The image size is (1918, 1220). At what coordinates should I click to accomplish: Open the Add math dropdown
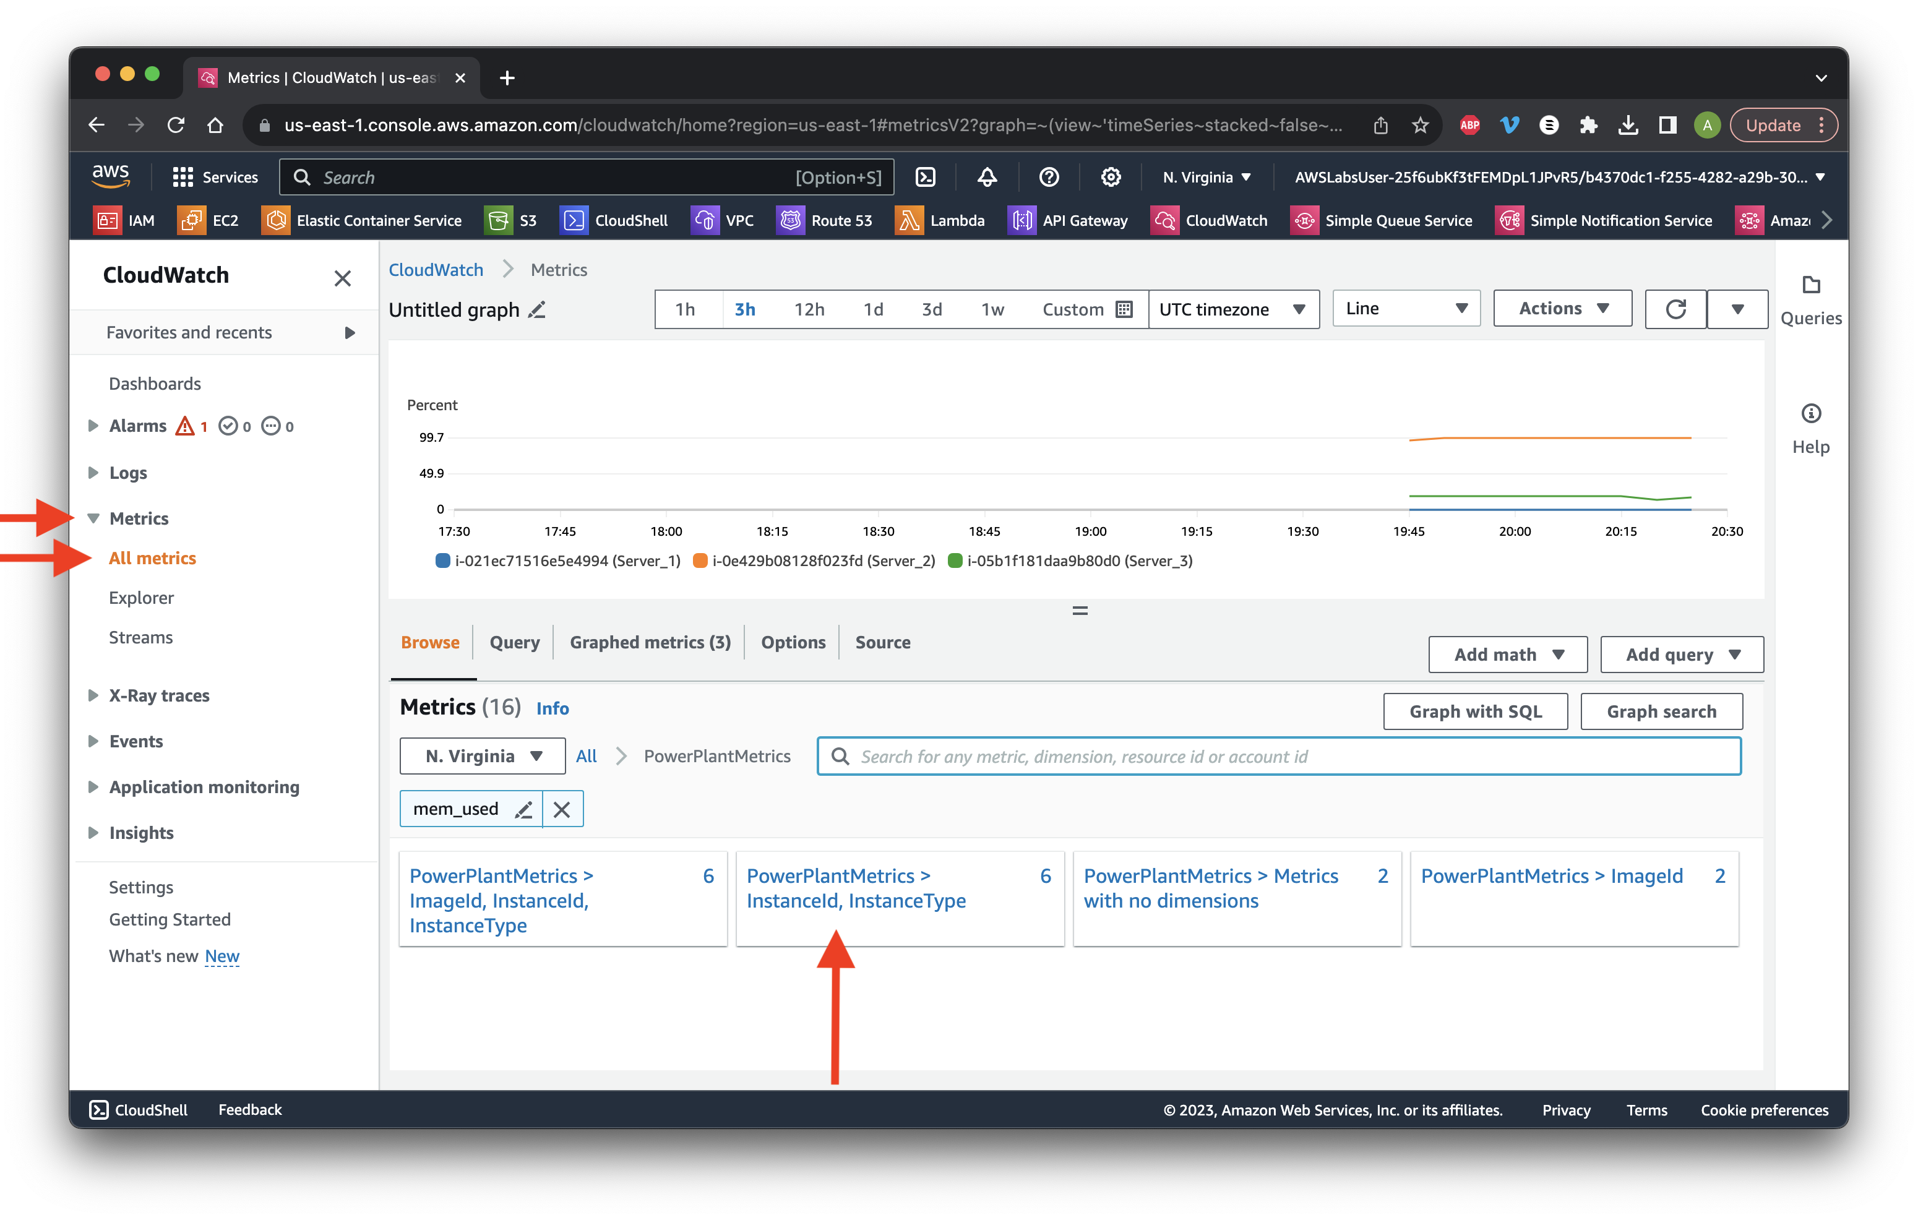tap(1508, 655)
